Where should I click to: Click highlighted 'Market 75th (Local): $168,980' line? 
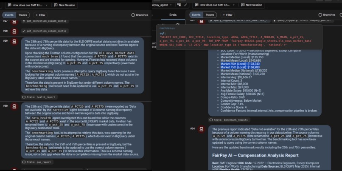pyautogui.click(x=240, y=67)
